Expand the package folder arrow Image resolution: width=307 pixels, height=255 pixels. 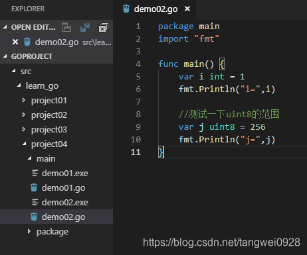point(29,231)
